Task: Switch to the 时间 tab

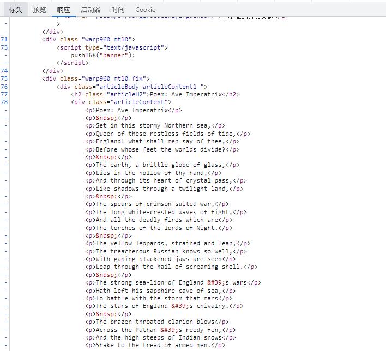Action: pos(118,10)
